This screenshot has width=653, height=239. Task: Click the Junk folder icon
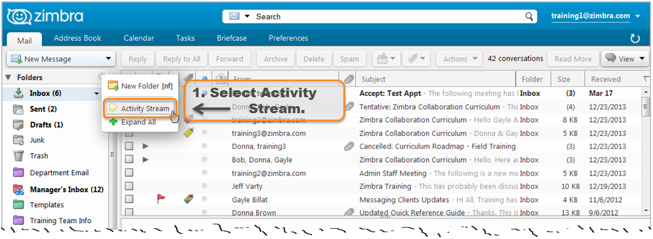tap(18, 140)
